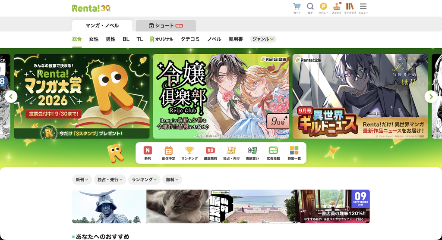
Task: Click the Renta! 30th logo
Action: pos(91,8)
